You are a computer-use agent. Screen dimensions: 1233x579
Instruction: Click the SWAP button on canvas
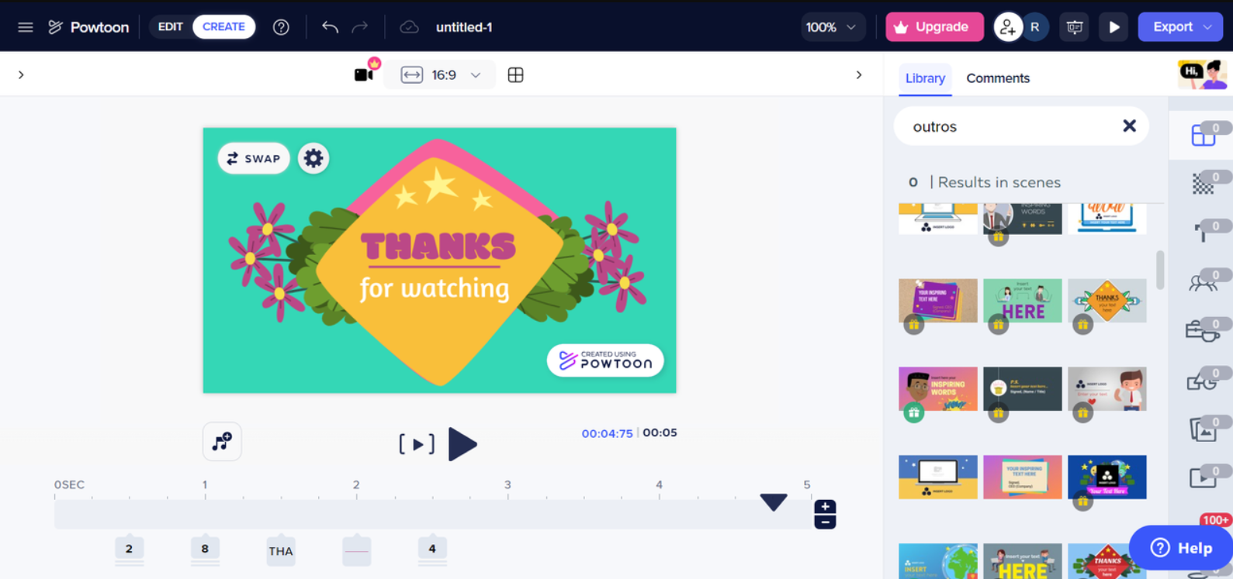click(254, 158)
